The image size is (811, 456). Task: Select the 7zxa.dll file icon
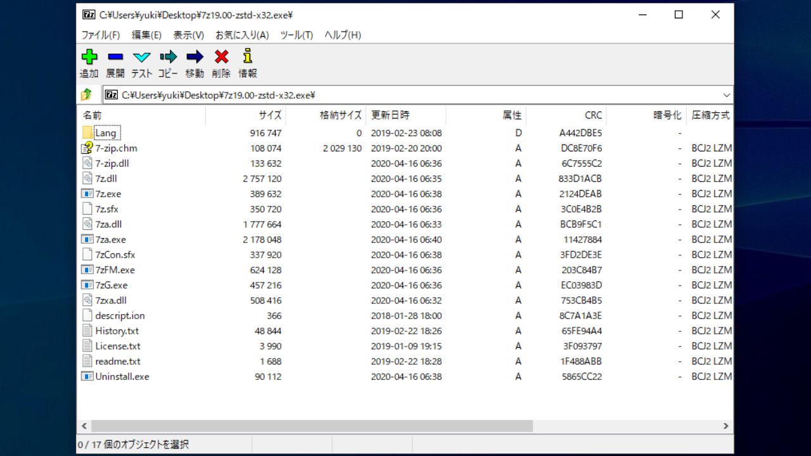coord(87,300)
